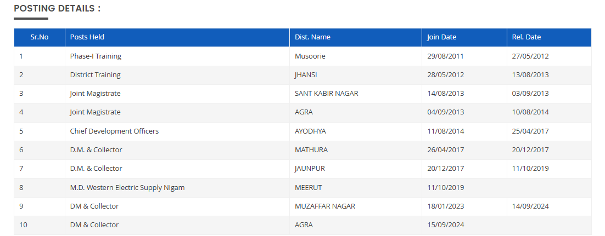Click the Sr.No column header
605x236 pixels.
pos(39,37)
